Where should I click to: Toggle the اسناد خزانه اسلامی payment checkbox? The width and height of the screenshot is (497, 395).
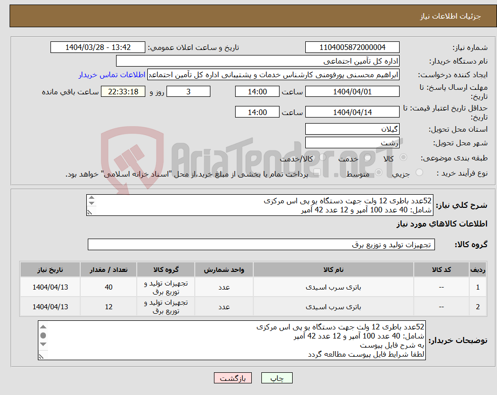[x=317, y=173]
